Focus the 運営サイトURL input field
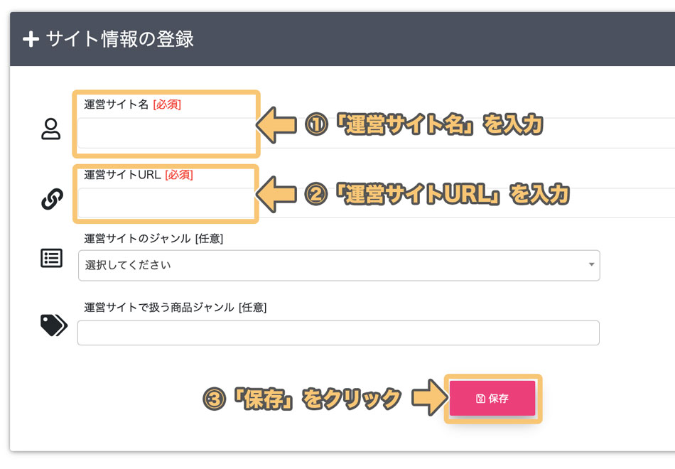The width and height of the screenshot is (675, 469). (376, 203)
